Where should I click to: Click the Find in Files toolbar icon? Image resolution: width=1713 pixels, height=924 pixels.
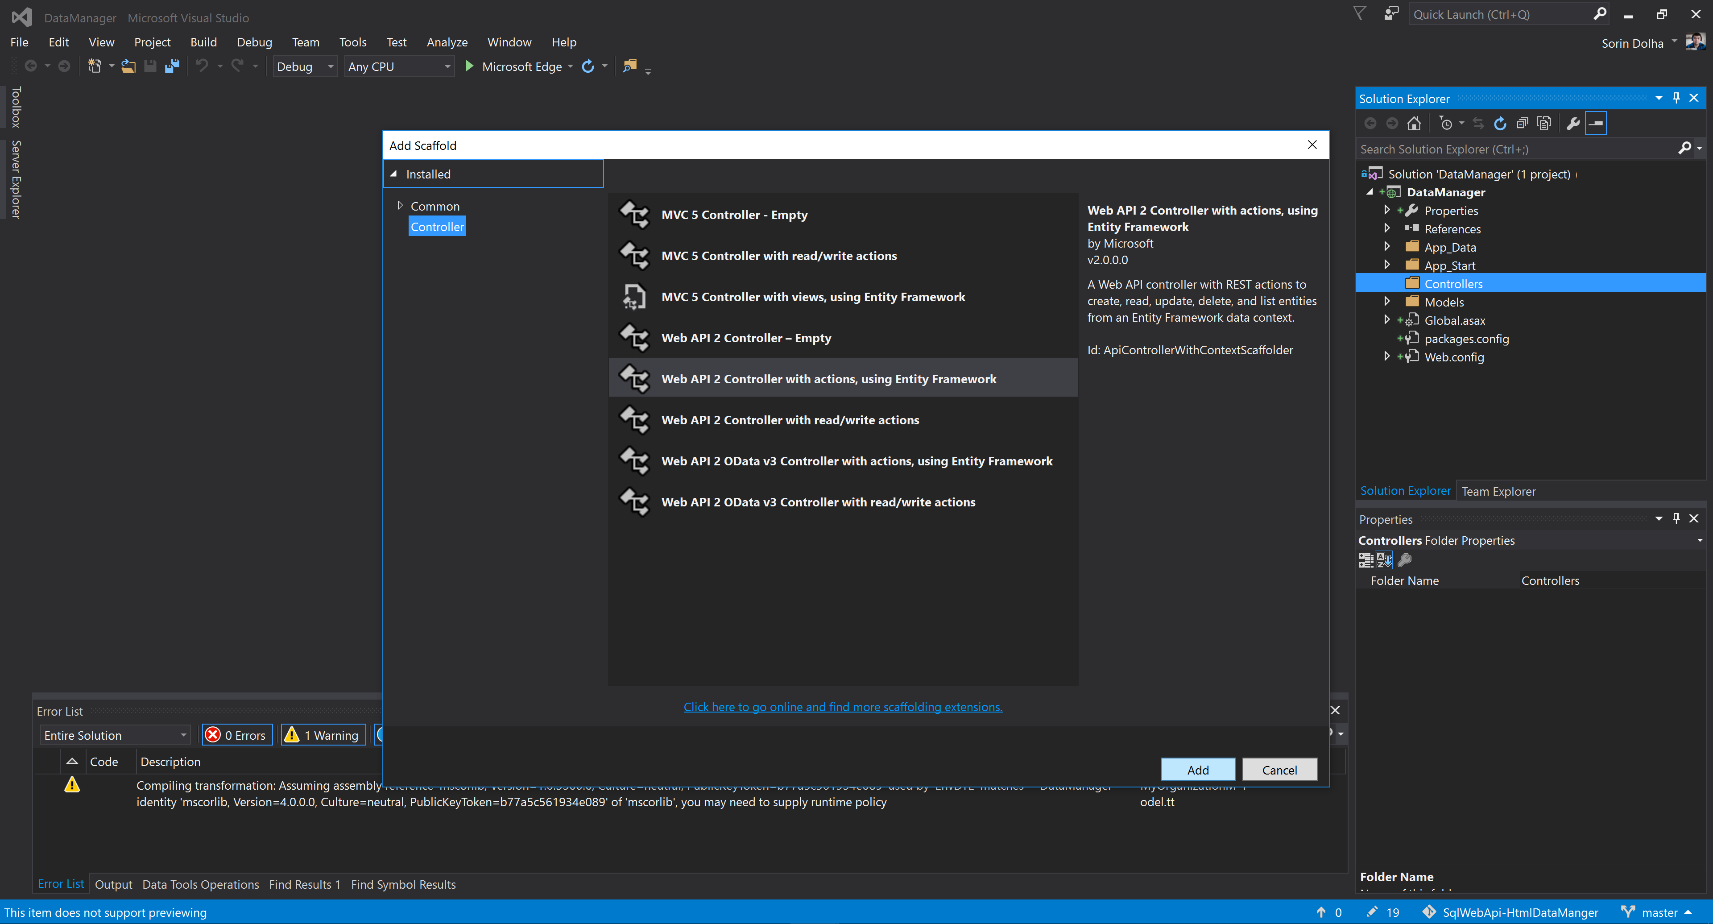[x=629, y=66]
